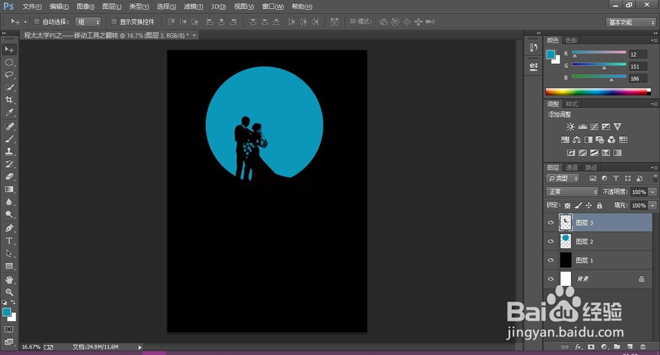Viewport: 660px width, 355px height.
Task: Activate the Horizontal Type tool
Action: tap(9, 240)
